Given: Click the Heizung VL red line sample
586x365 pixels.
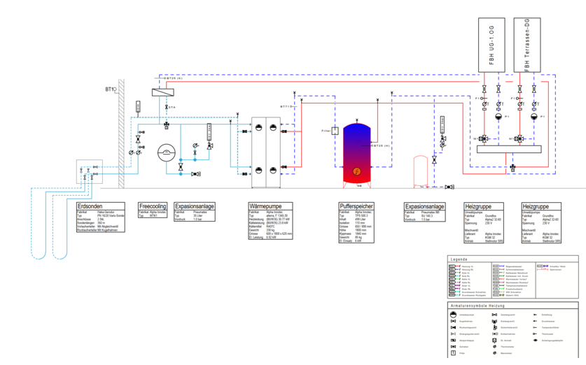Looking at the screenshot, I should point(457,266).
